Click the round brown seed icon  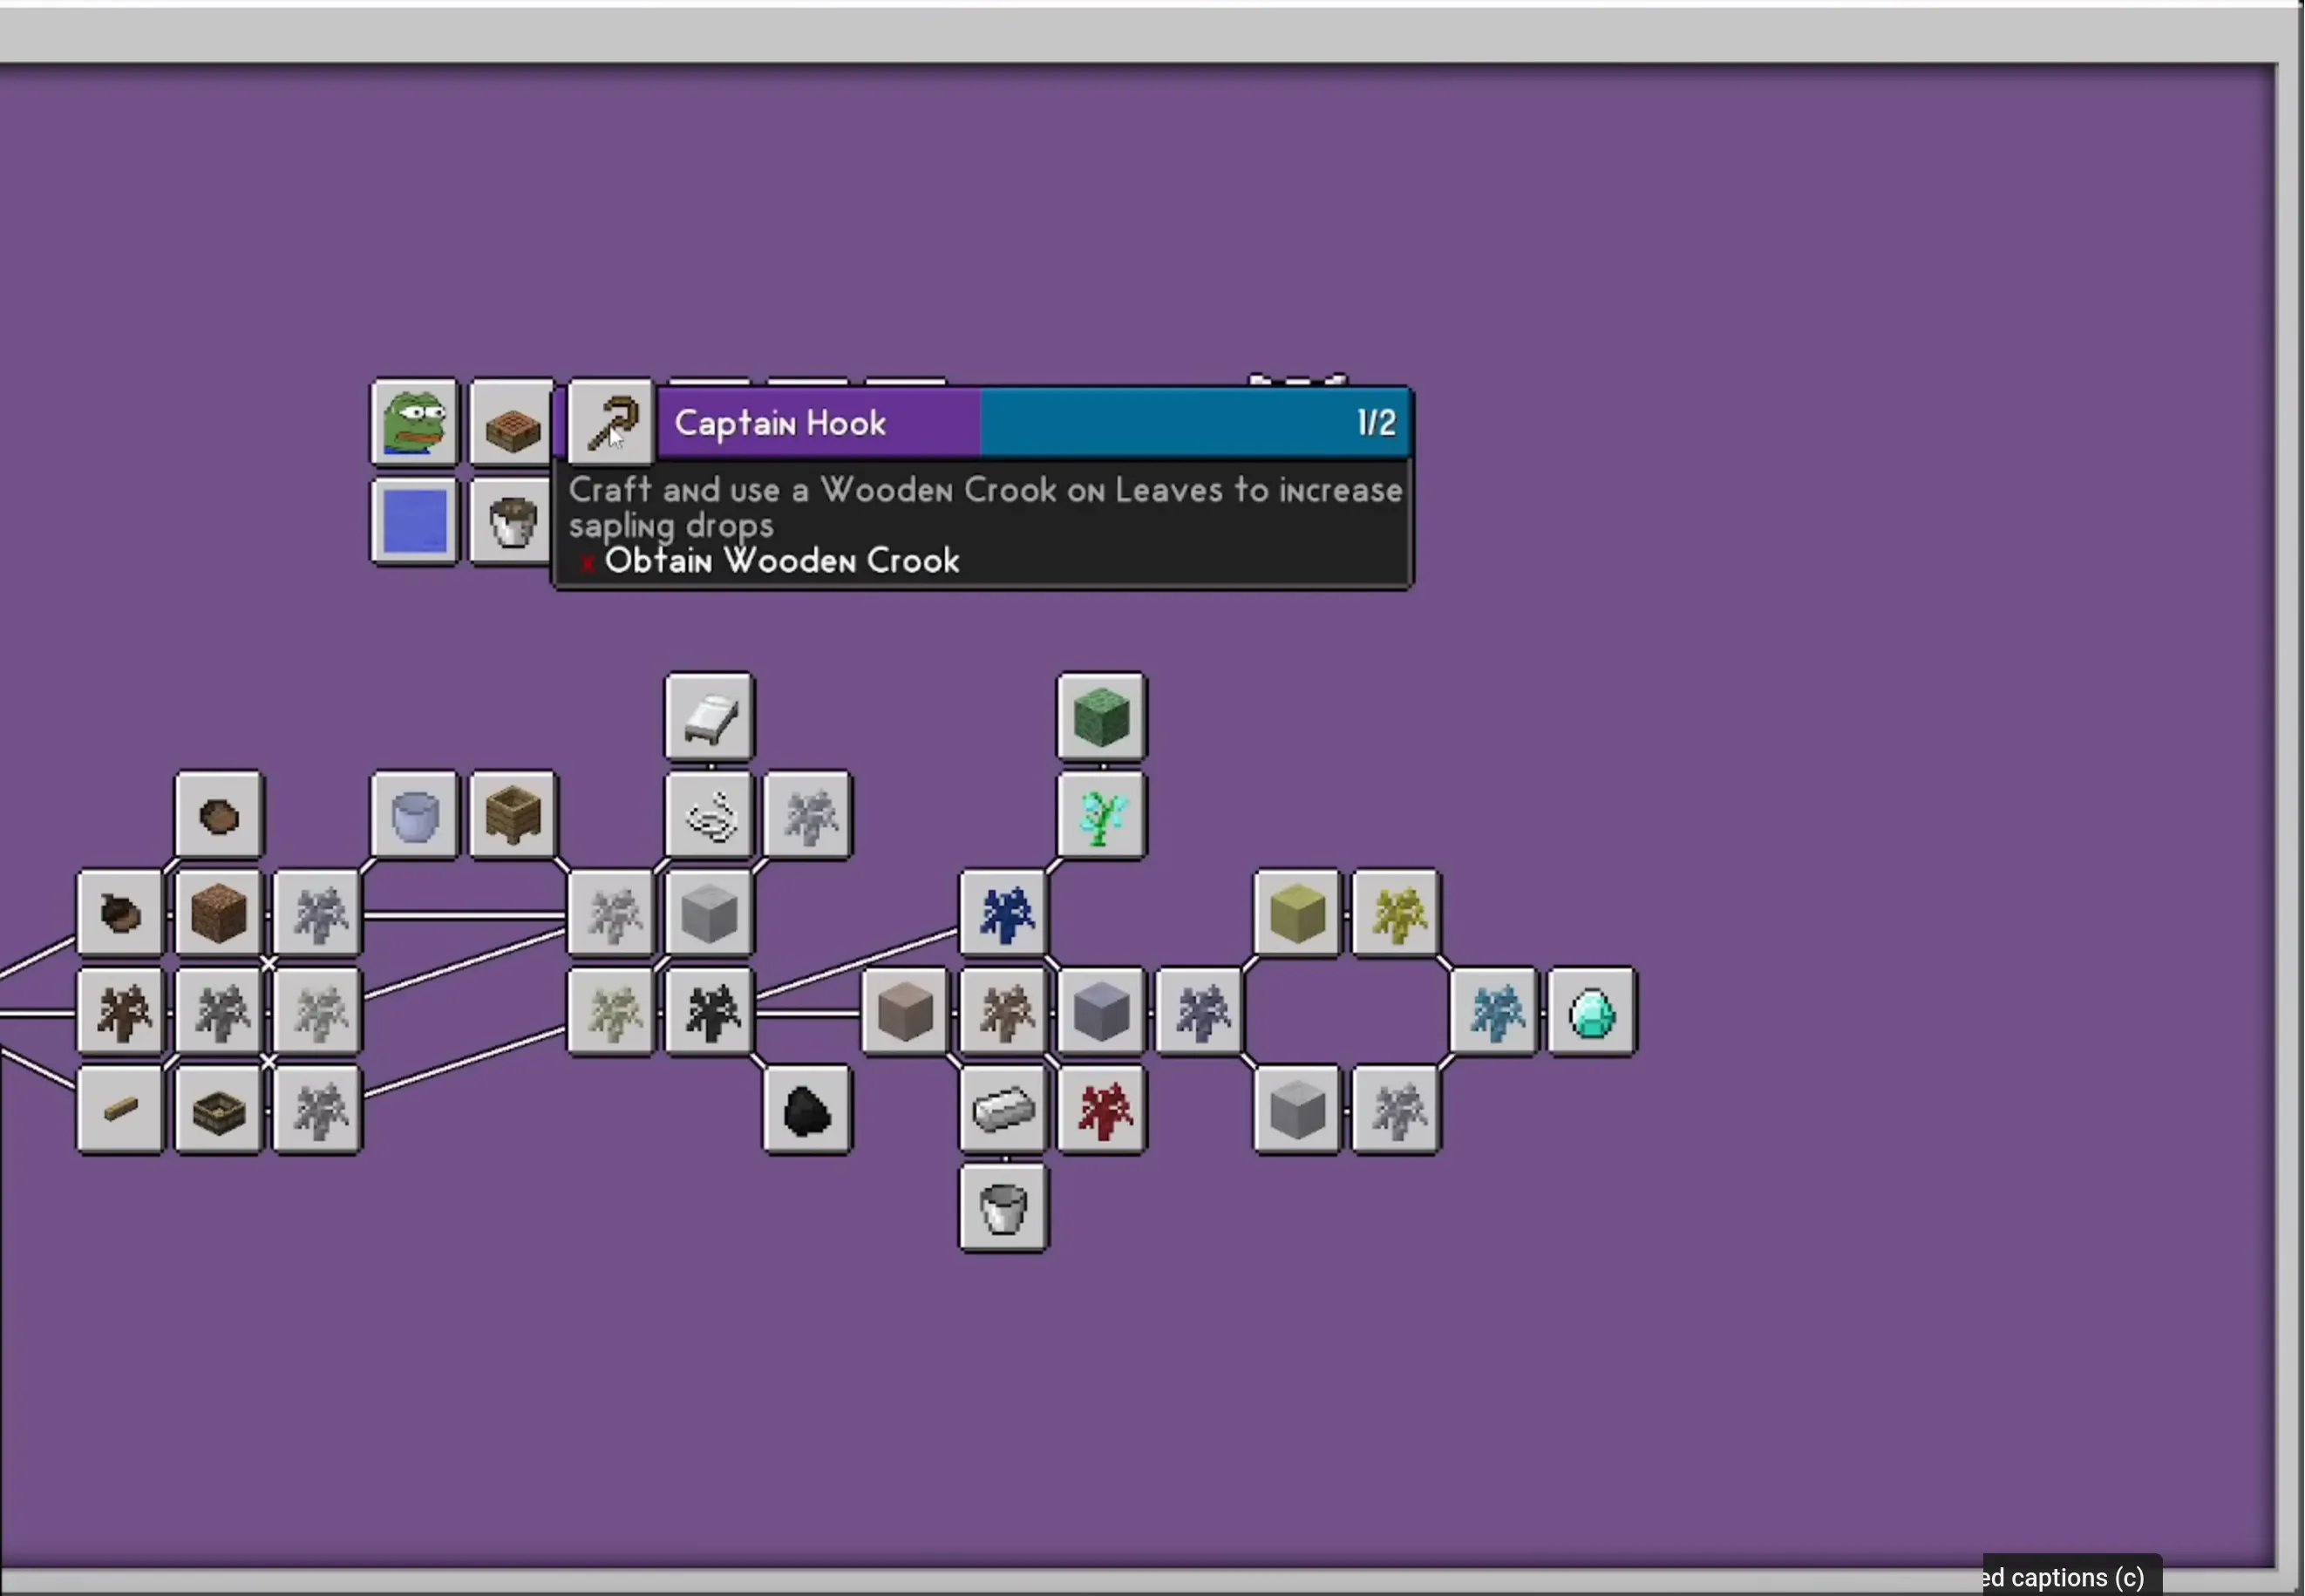218,815
